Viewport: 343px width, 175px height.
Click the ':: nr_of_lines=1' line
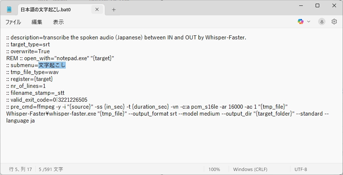[x=26, y=86]
